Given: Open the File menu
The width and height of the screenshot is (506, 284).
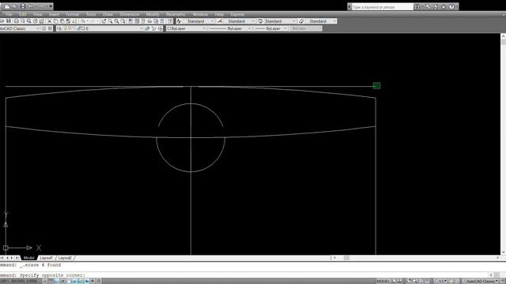Looking at the screenshot, I should 9,14.
